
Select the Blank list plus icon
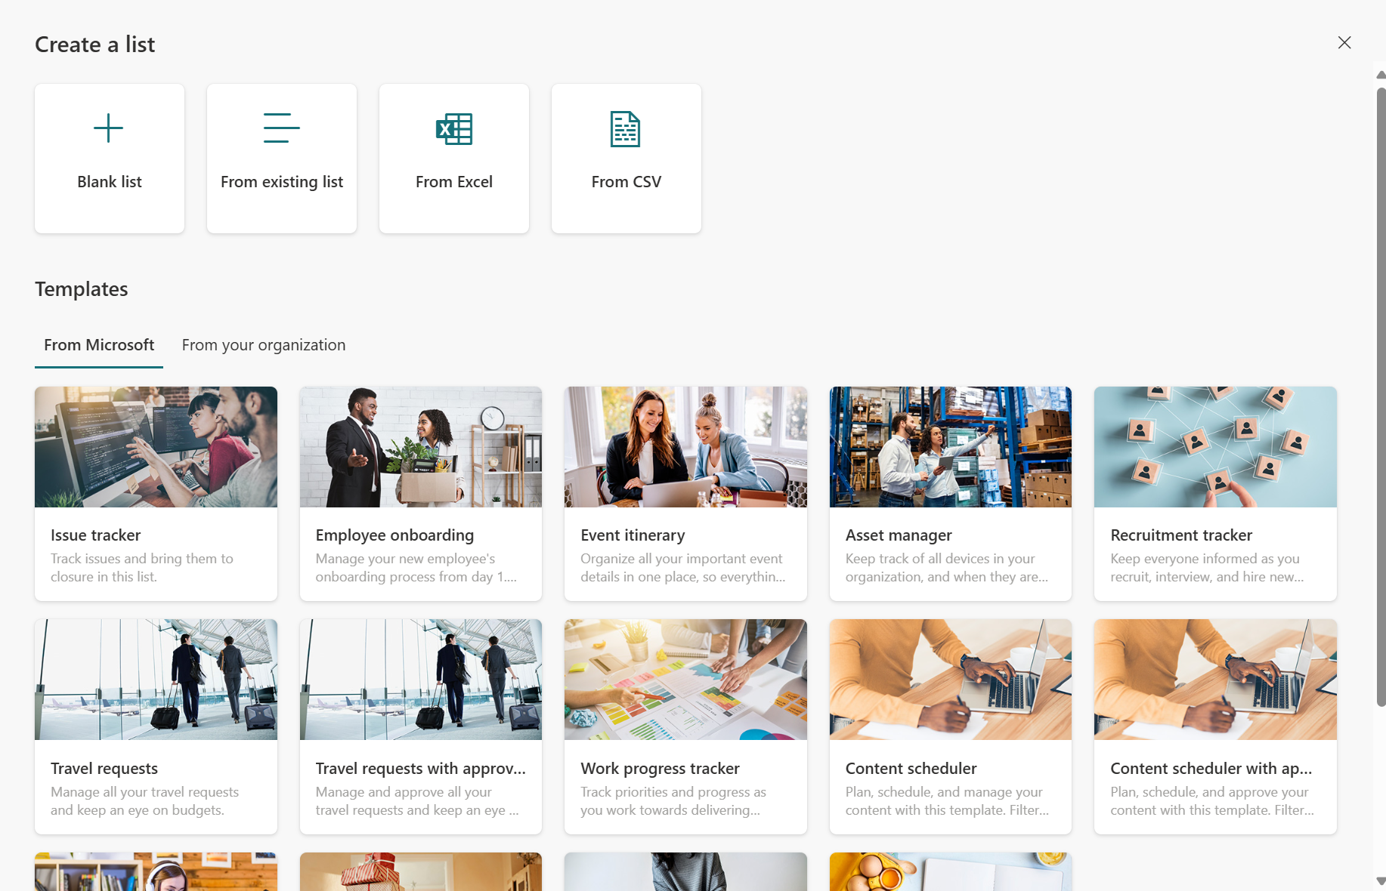pos(109,128)
